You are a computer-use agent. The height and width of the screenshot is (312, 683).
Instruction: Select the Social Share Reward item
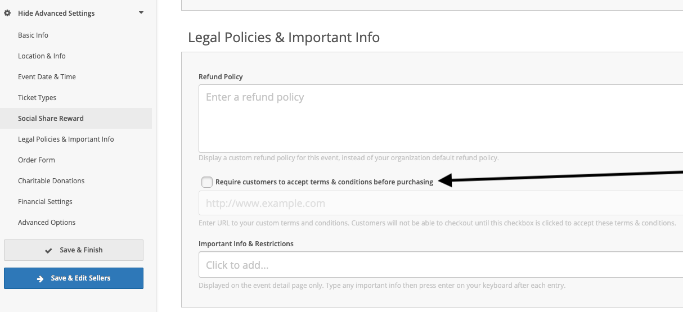coord(51,118)
